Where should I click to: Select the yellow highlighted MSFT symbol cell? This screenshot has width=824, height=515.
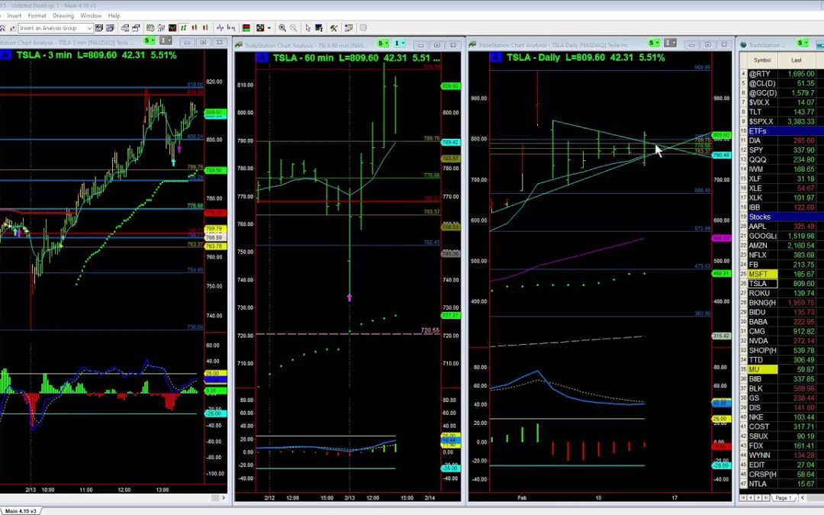click(x=762, y=275)
